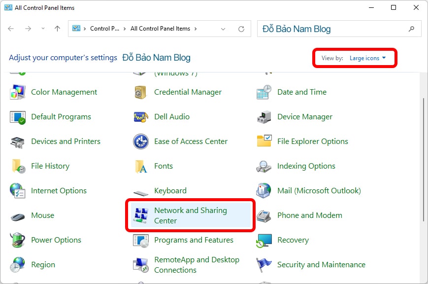Open the Color Management link
Viewport: 428px width, 284px height.
pyautogui.click(x=64, y=92)
